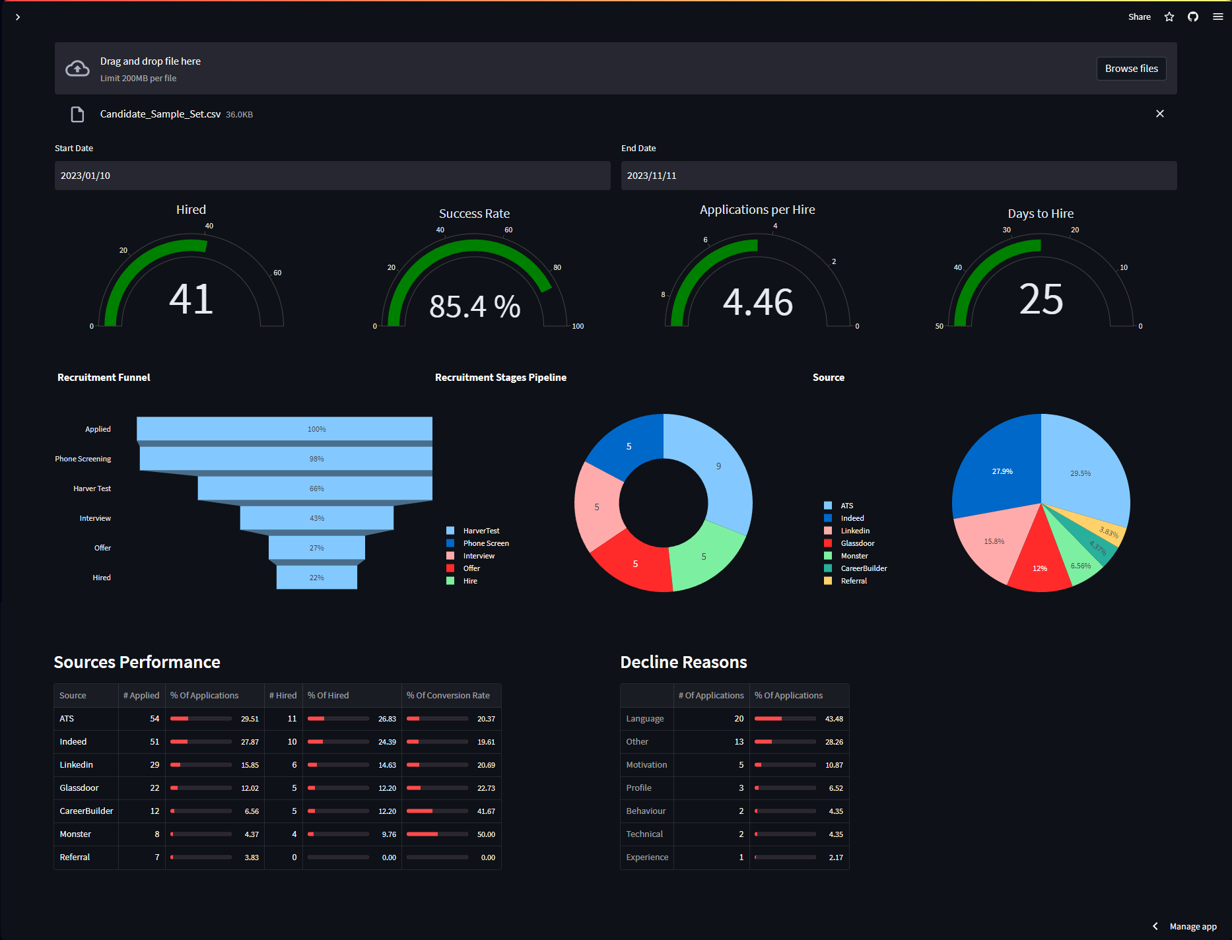Select the Language decline reason cell

coord(647,719)
